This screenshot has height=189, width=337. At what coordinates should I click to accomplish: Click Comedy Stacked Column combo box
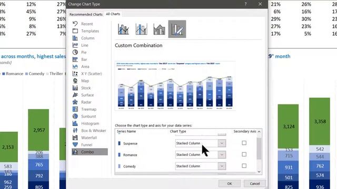pyautogui.click(x=201, y=166)
